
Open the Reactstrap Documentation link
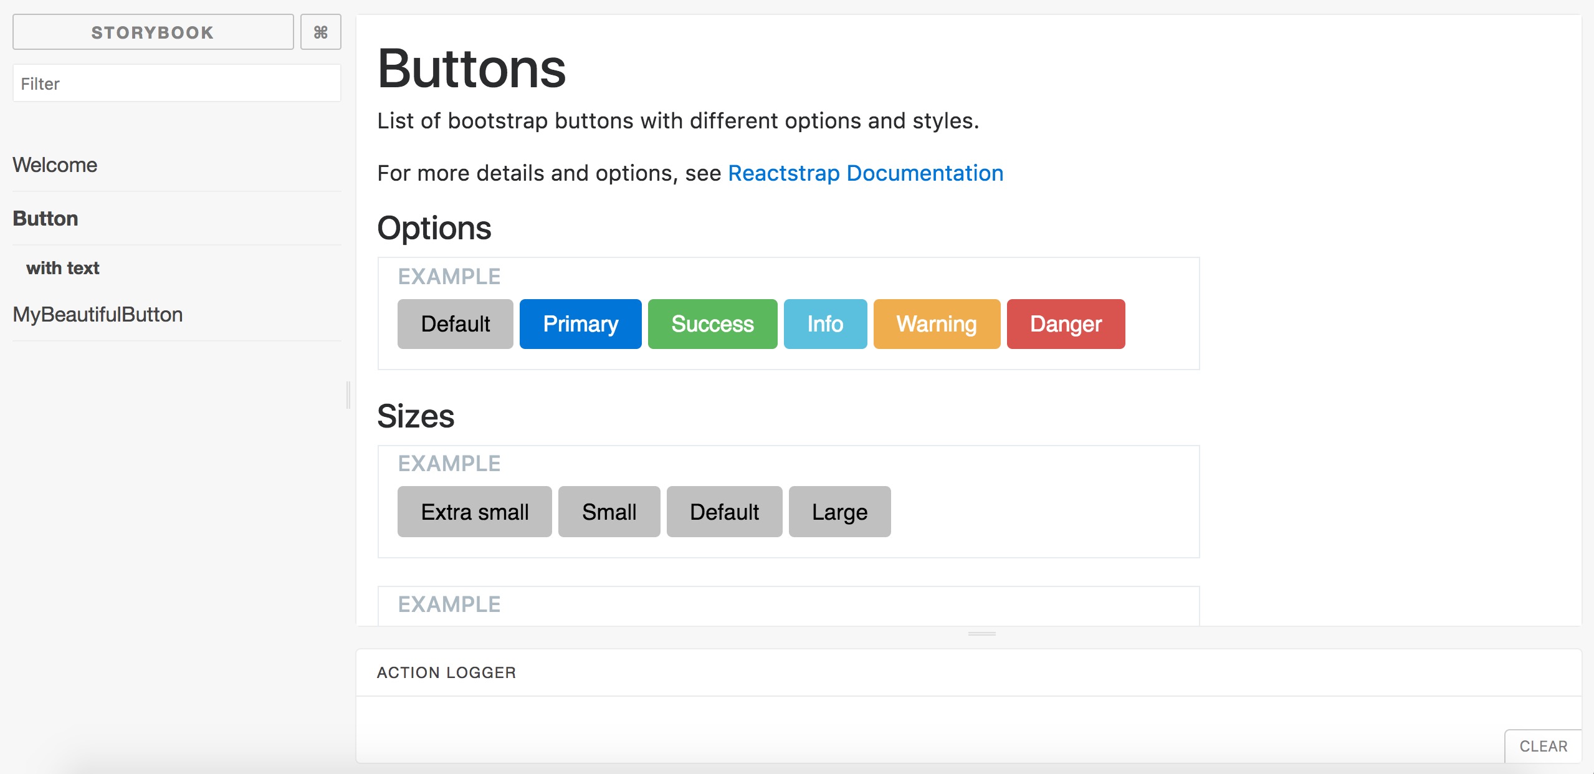pyautogui.click(x=866, y=173)
